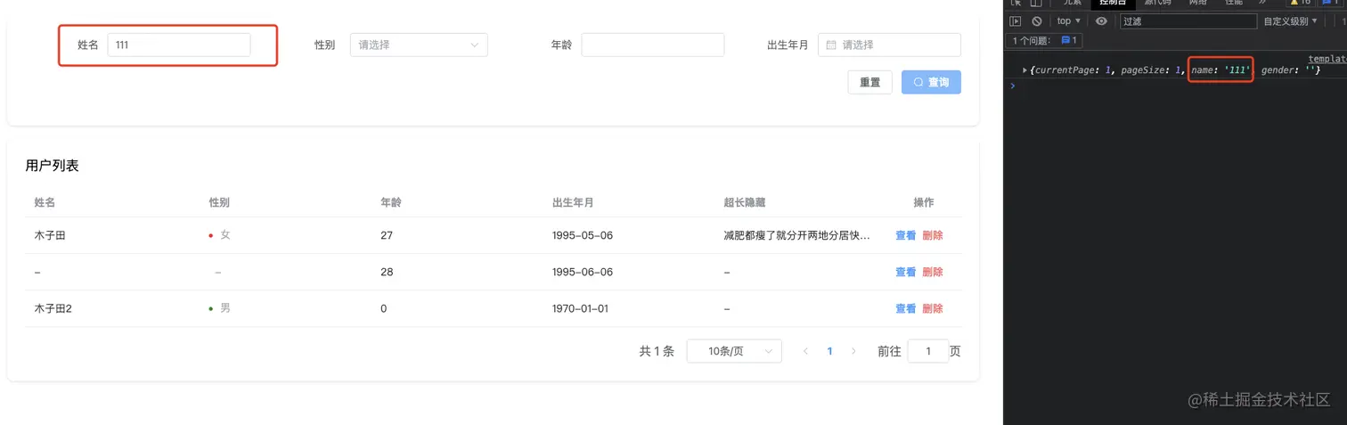The height and width of the screenshot is (425, 1347).
Task: Toggle the device toolbar icon in DevTools
Action: click(x=1035, y=3)
